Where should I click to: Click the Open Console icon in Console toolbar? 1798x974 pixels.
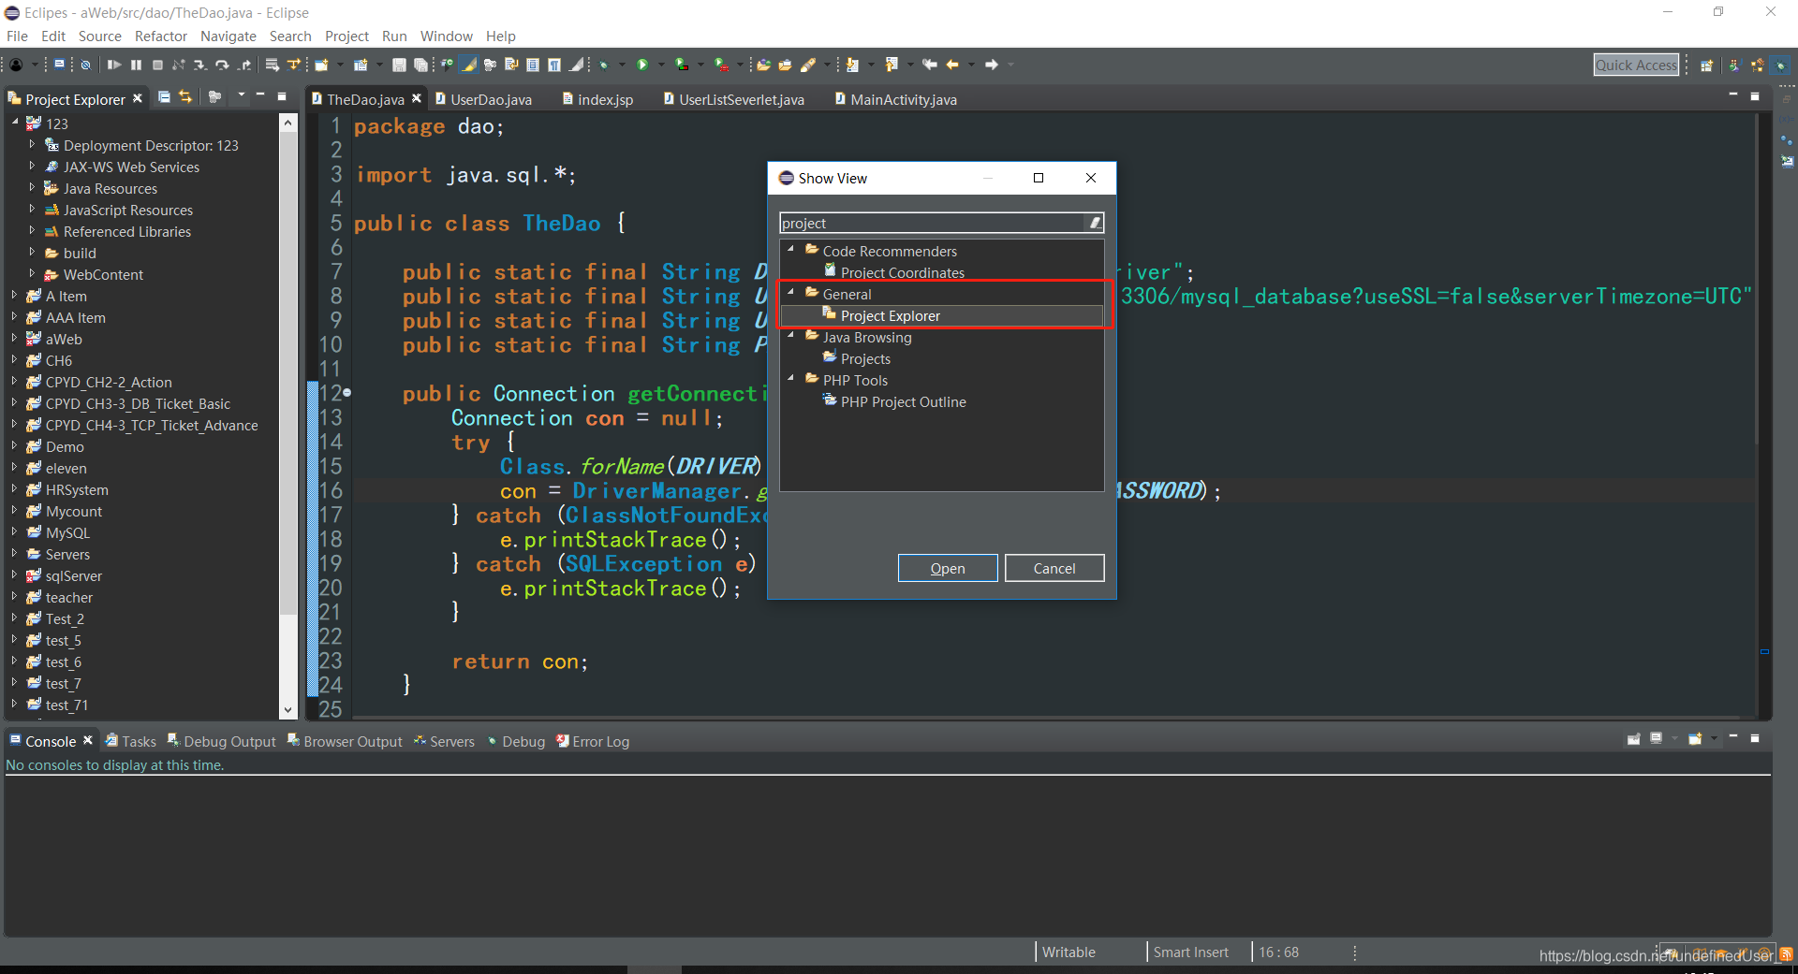[1695, 739]
